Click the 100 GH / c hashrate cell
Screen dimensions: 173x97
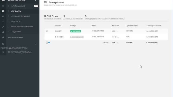(x=115, y=37)
